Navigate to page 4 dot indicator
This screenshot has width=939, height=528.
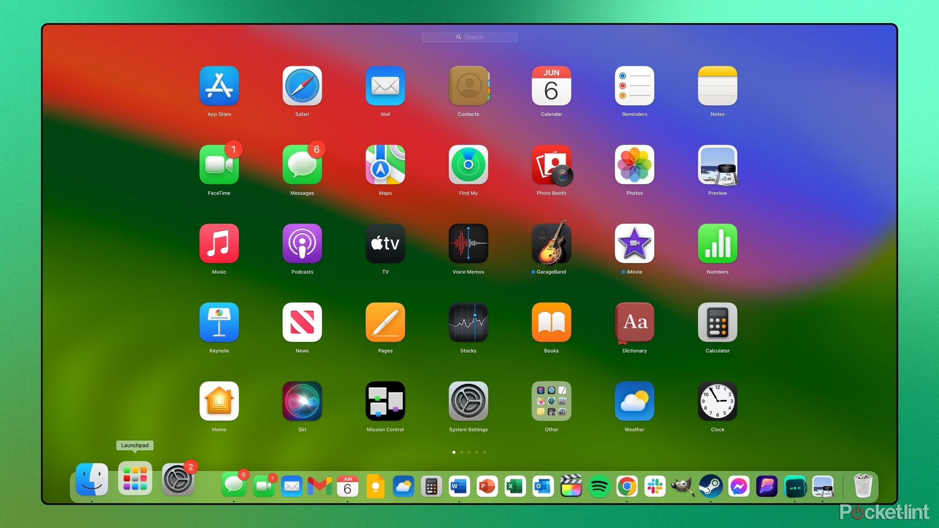pyautogui.click(x=481, y=452)
